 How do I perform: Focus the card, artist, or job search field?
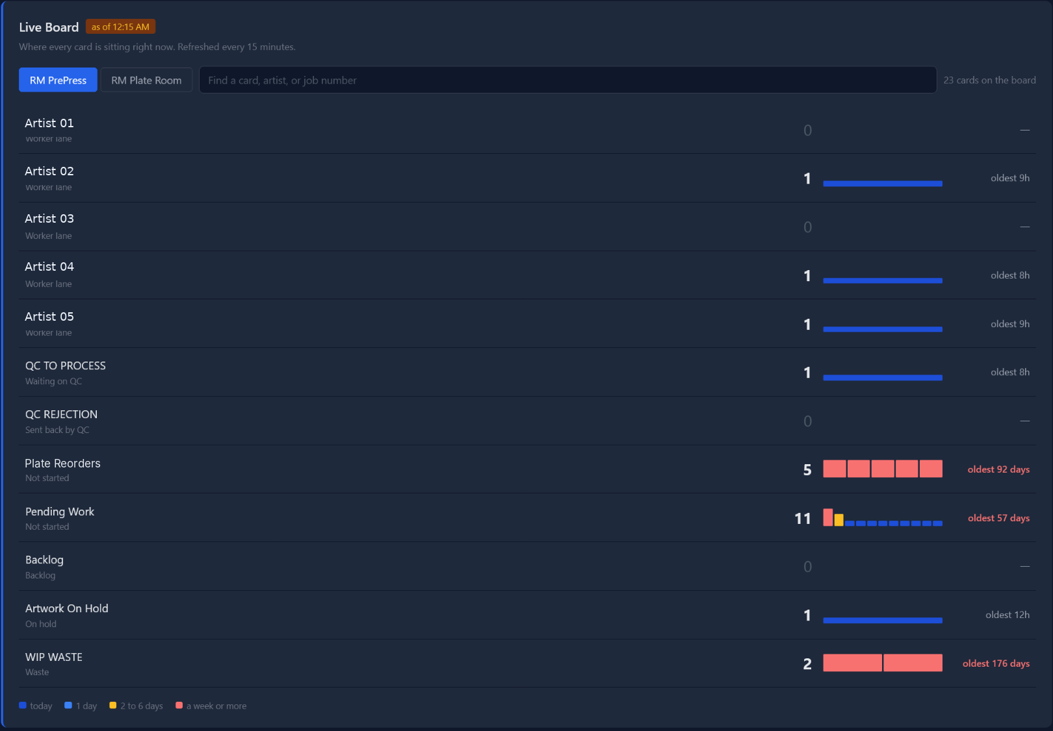[567, 80]
